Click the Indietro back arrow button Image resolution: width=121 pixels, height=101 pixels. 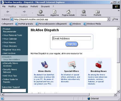8,13
